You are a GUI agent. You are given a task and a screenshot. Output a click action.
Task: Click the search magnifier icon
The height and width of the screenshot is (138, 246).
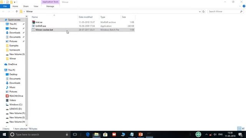coord(241,11)
